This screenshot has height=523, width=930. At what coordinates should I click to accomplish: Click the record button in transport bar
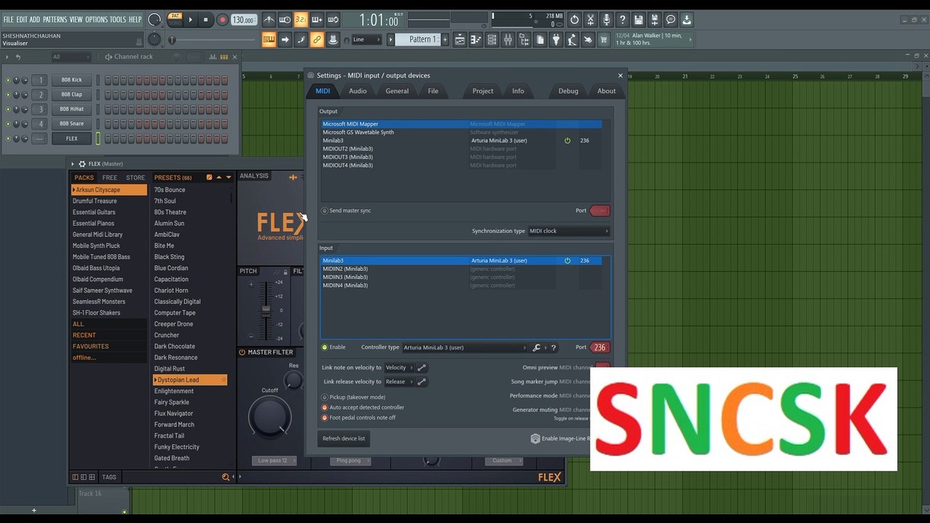pyautogui.click(x=223, y=20)
